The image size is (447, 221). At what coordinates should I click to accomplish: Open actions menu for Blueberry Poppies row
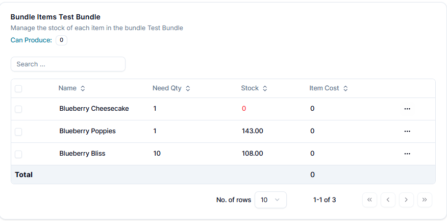pyautogui.click(x=407, y=131)
